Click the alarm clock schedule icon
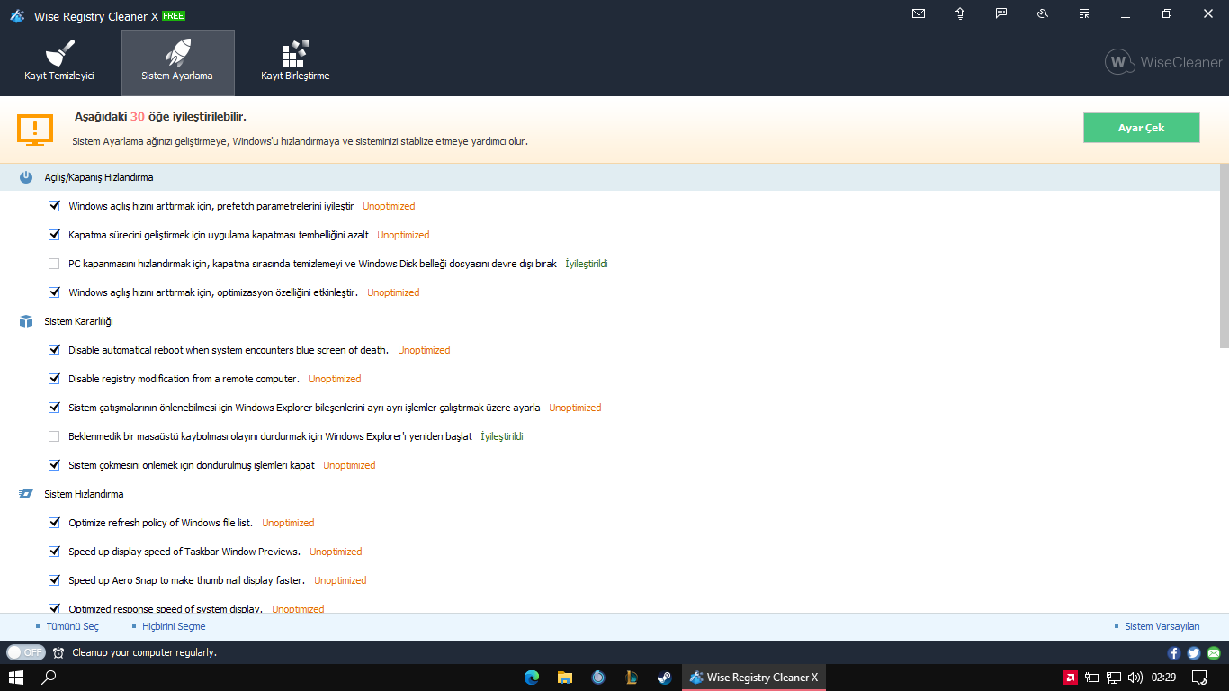Viewport: 1229px width, 691px height. click(x=58, y=652)
